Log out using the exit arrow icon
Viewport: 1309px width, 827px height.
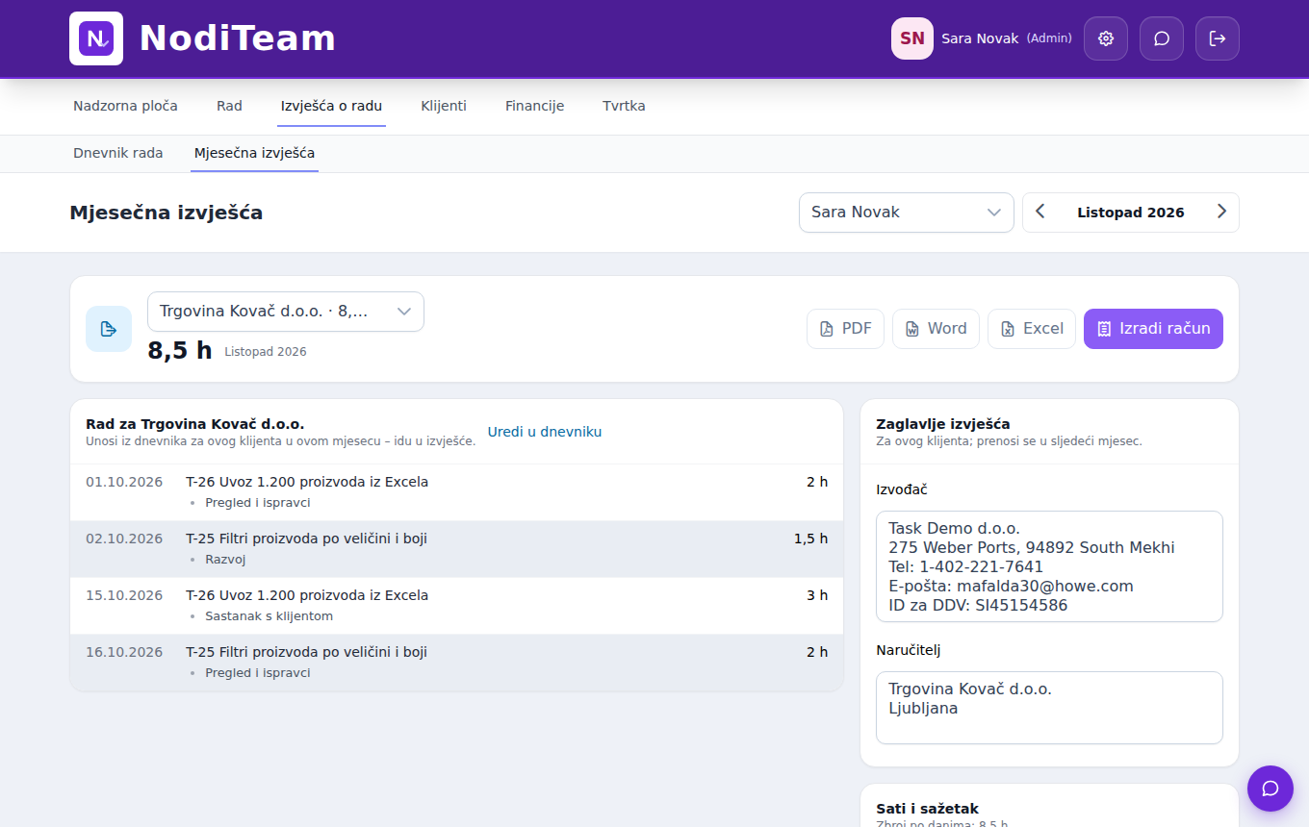1218,38
